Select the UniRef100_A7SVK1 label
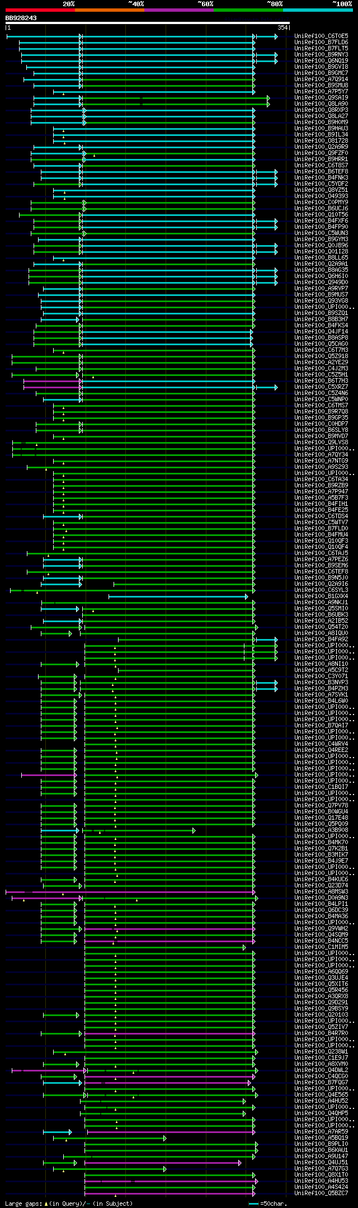 pyautogui.click(x=321, y=694)
